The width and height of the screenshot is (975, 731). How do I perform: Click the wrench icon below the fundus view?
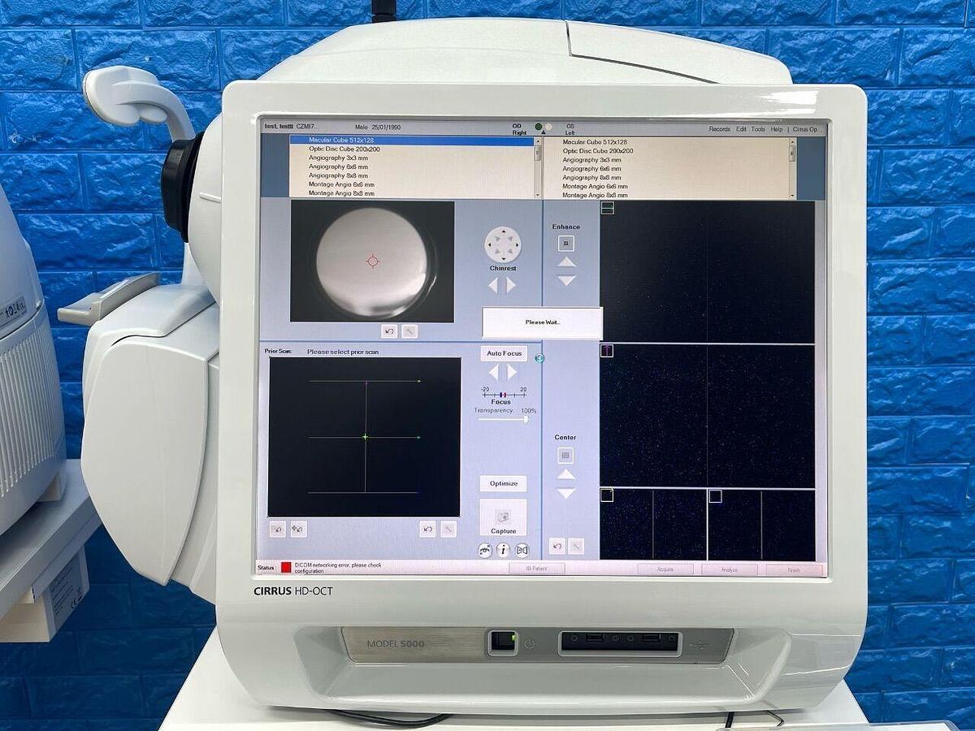tap(448, 530)
